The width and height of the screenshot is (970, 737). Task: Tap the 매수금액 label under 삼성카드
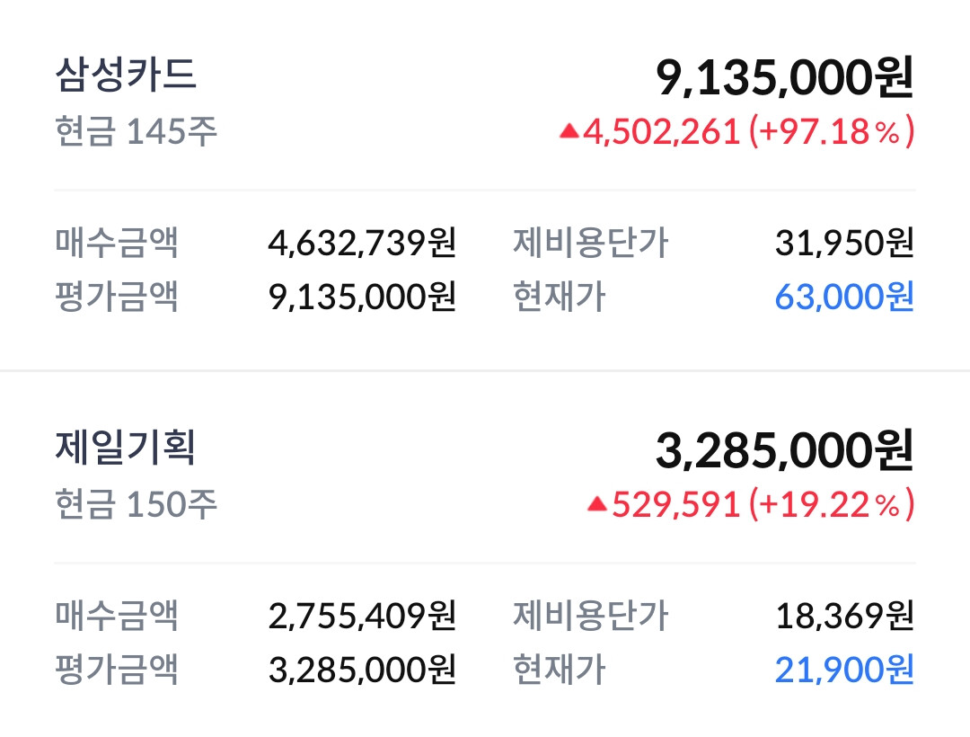117,243
